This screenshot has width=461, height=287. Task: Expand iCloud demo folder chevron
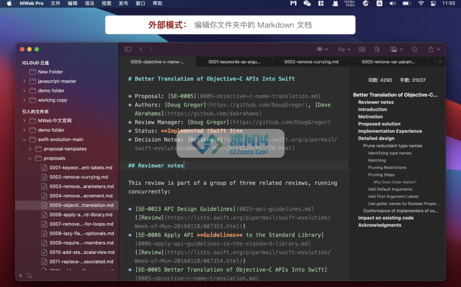24,90
